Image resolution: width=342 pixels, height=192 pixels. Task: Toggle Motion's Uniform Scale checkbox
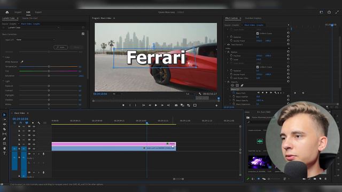pyautogui.click(x=258, y=67)
